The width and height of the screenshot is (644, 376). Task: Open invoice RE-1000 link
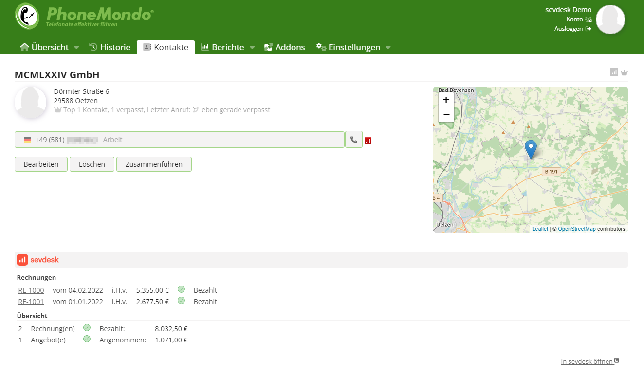pos(31,290)
